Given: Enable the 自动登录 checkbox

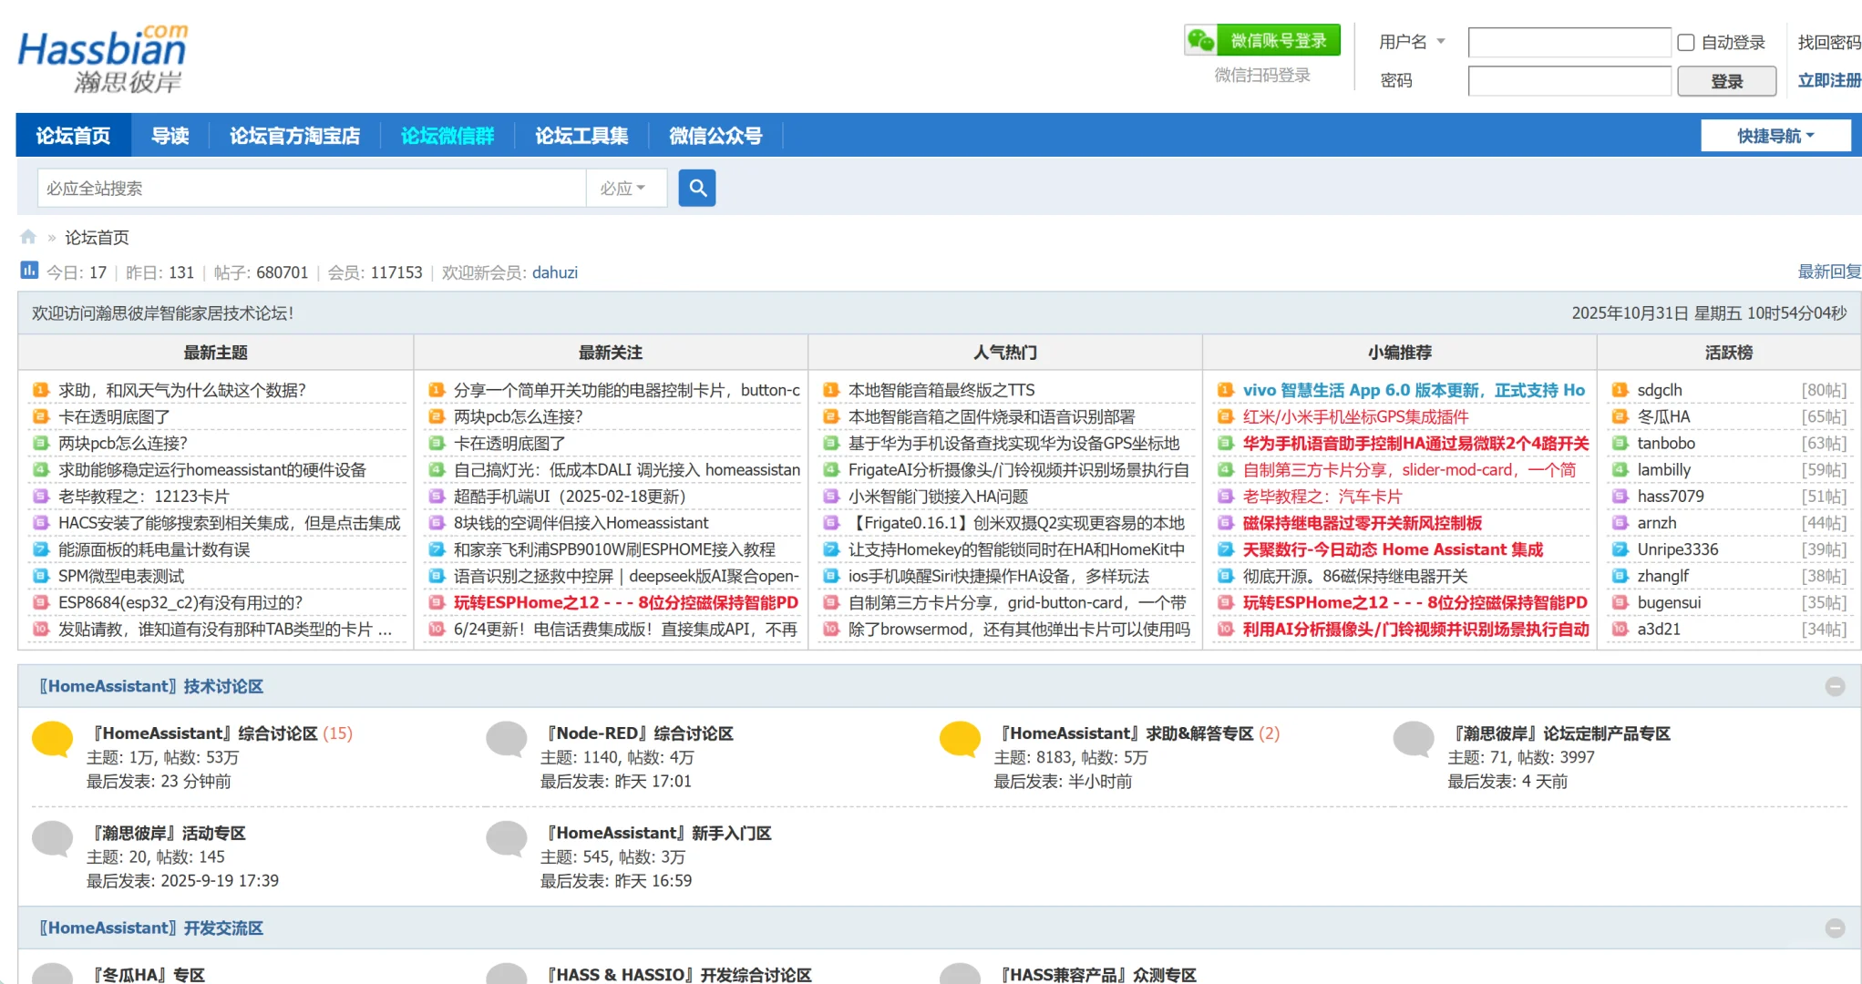Looking at the screenshot, I should click(x=1684, y=42).
